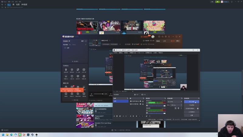The image size is (243, 137).
Task: Open hamburger menu in live companion title bar
Action: 169,37
